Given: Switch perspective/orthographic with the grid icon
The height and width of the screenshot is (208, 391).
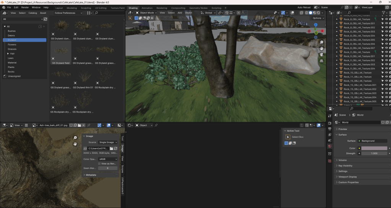Looking at the screenshot, I should tap(321, 61).
